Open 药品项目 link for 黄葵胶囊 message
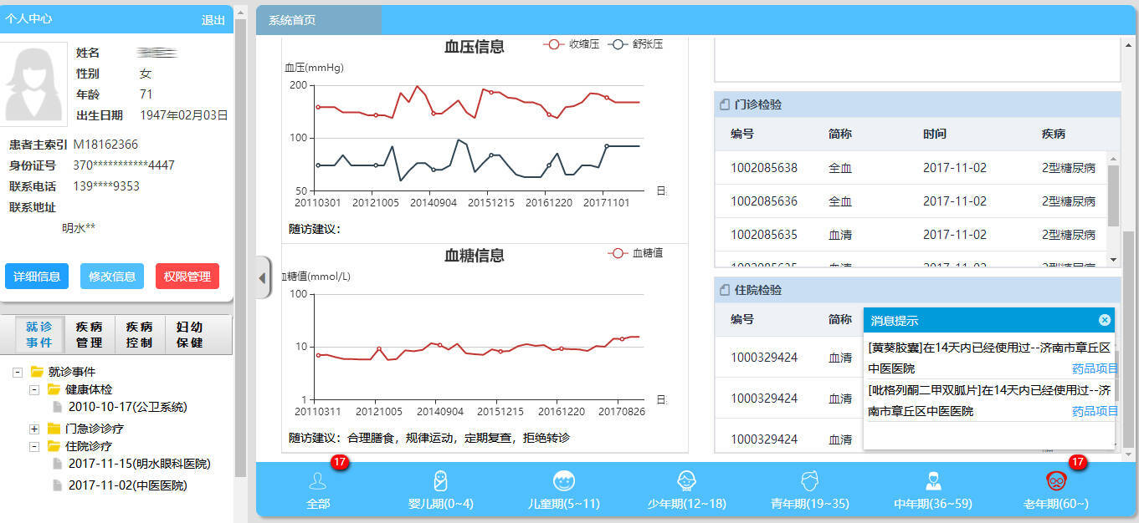Screen dimensions: 1139x523 click(x=1095, y=368)
